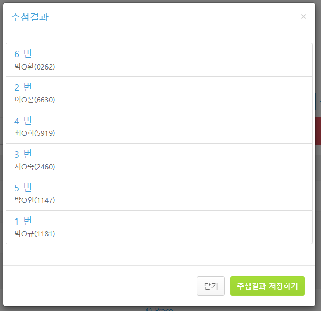
Task: Select the 1 번 heading
Action: (x=23, y=221)
